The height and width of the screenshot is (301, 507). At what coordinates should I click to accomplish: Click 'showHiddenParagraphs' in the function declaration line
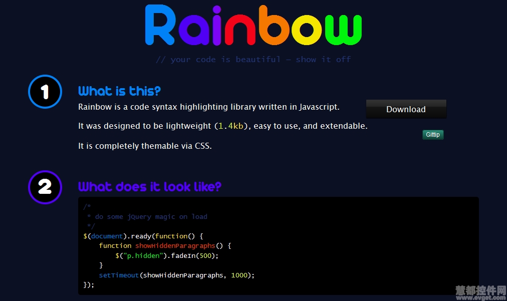point(175,246)
